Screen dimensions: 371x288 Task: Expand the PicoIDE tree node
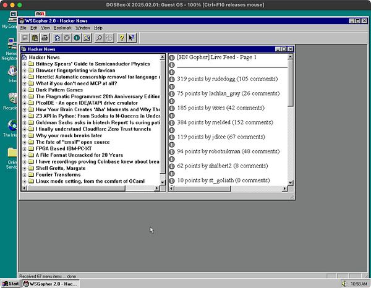click(x=24, y=103)
